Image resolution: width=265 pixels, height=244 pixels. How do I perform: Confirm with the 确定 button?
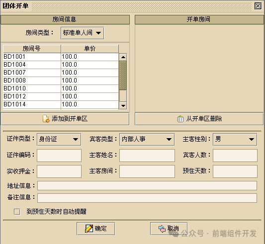pos(96,229)
